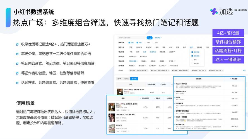Remove the 笔记标签 生活方式 filter chip

point(205,70)
